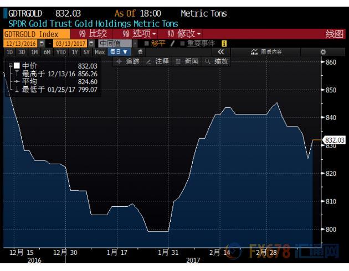Open the start date calendar picker icon
Image resolution: width=349 pixels, height=271 pixels.
pos(42,44)
